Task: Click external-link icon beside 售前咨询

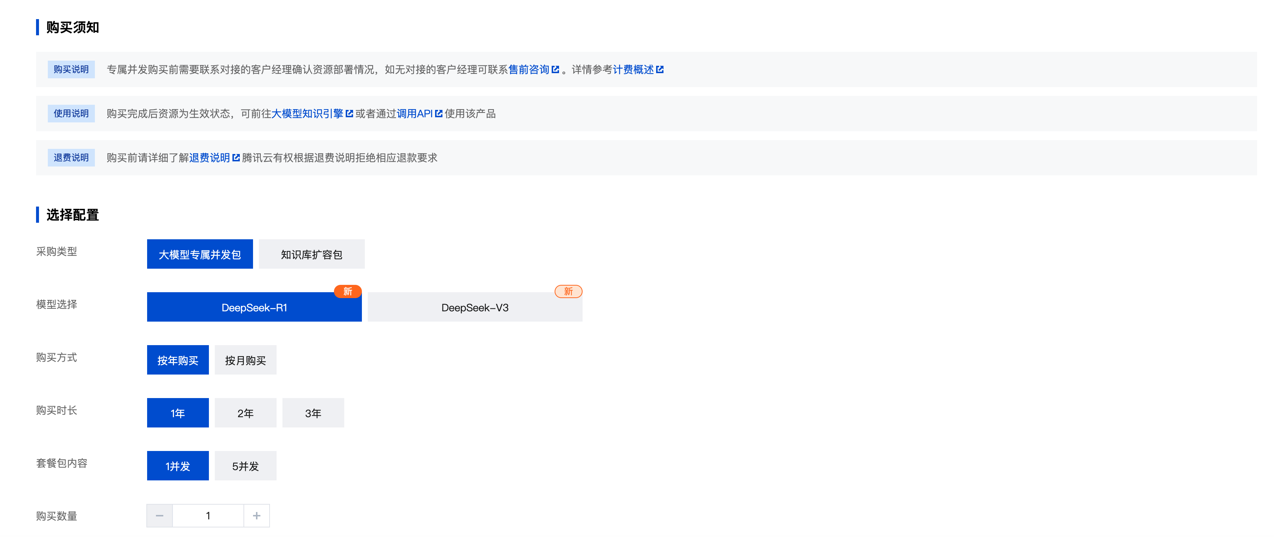Action: tap(555, 70)
